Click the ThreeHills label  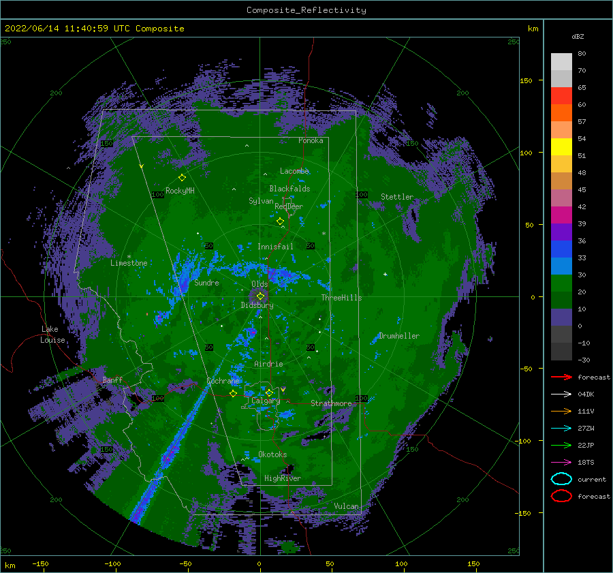pyautogui.click(x=342, y=298)
